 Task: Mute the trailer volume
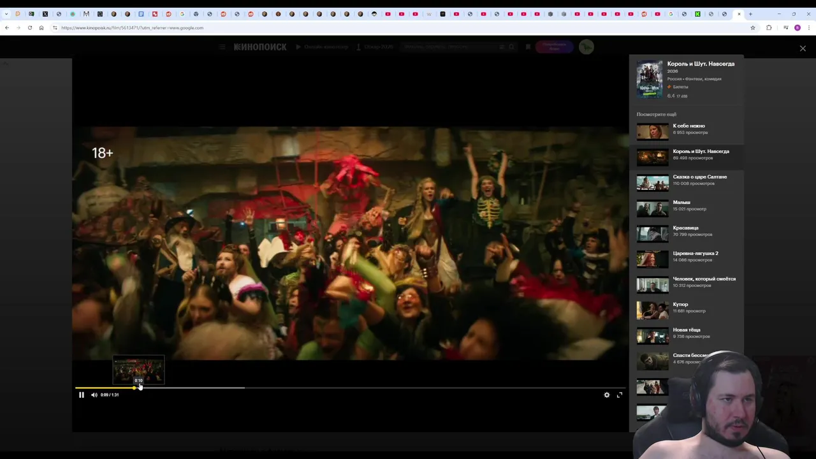(94, 395)
